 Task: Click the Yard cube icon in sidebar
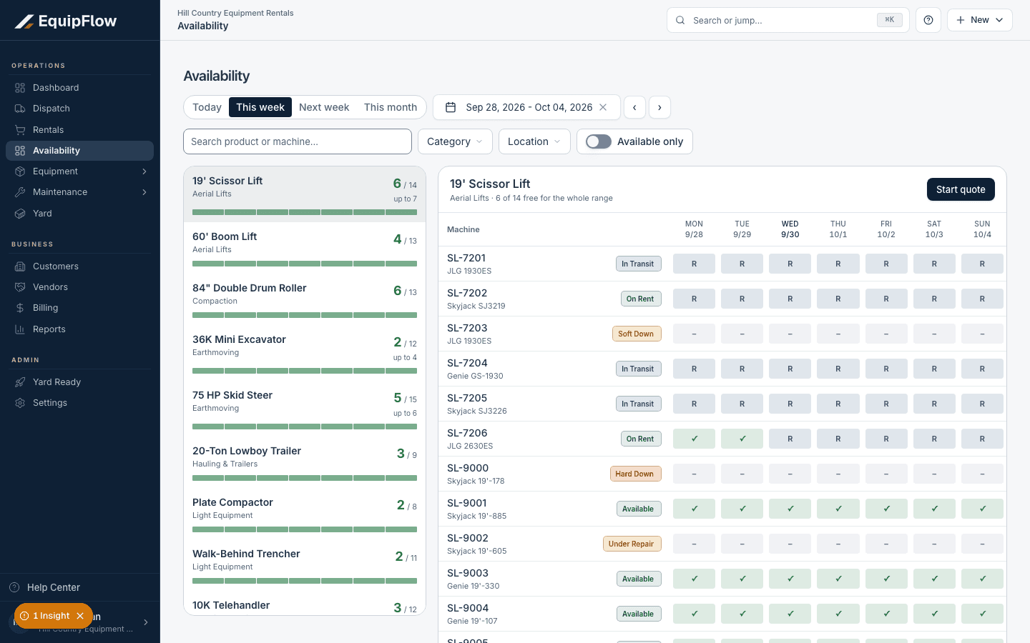(x=20, y=214)
